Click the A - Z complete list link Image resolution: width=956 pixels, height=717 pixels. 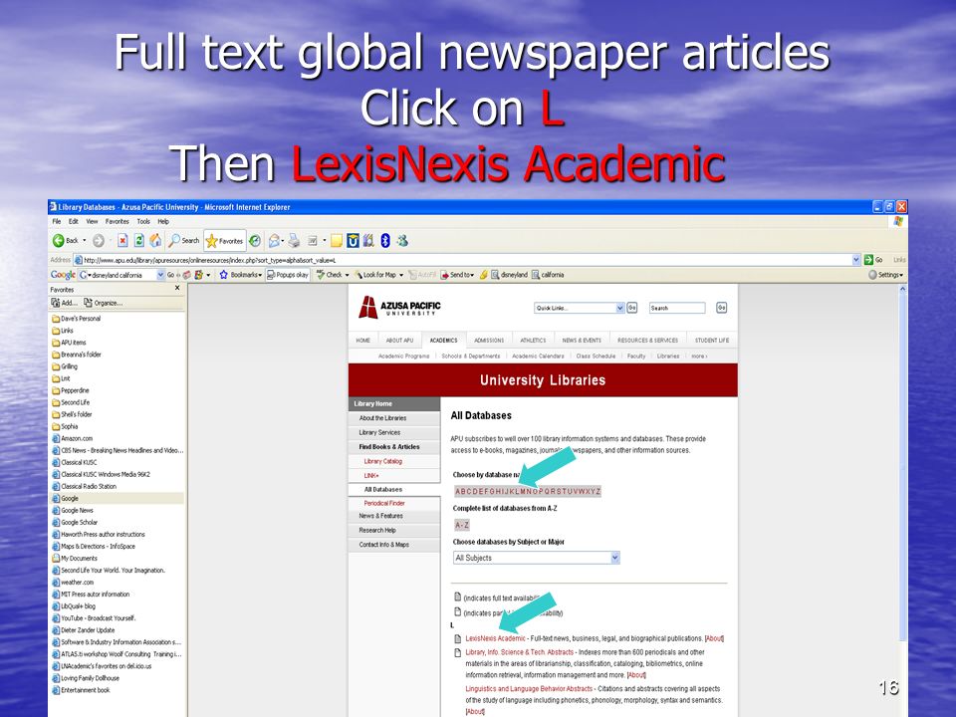point(462,525)
